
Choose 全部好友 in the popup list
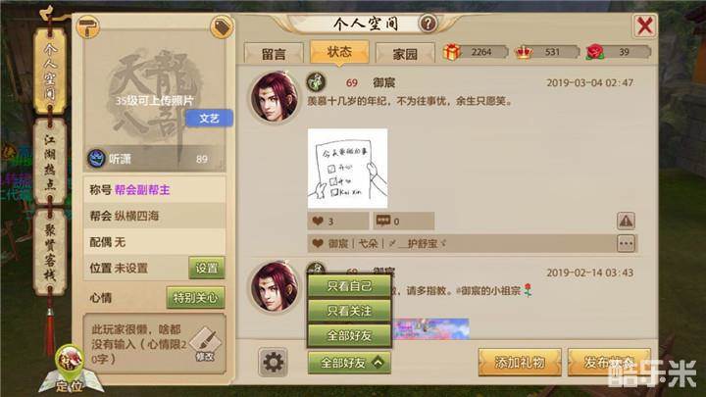[349, 335]
